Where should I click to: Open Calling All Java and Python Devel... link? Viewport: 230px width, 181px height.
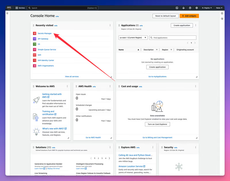tap(135, 155)
